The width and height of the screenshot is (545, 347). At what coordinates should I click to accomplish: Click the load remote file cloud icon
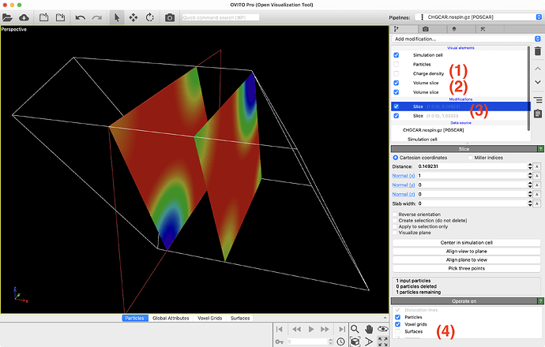click(24, 17)
